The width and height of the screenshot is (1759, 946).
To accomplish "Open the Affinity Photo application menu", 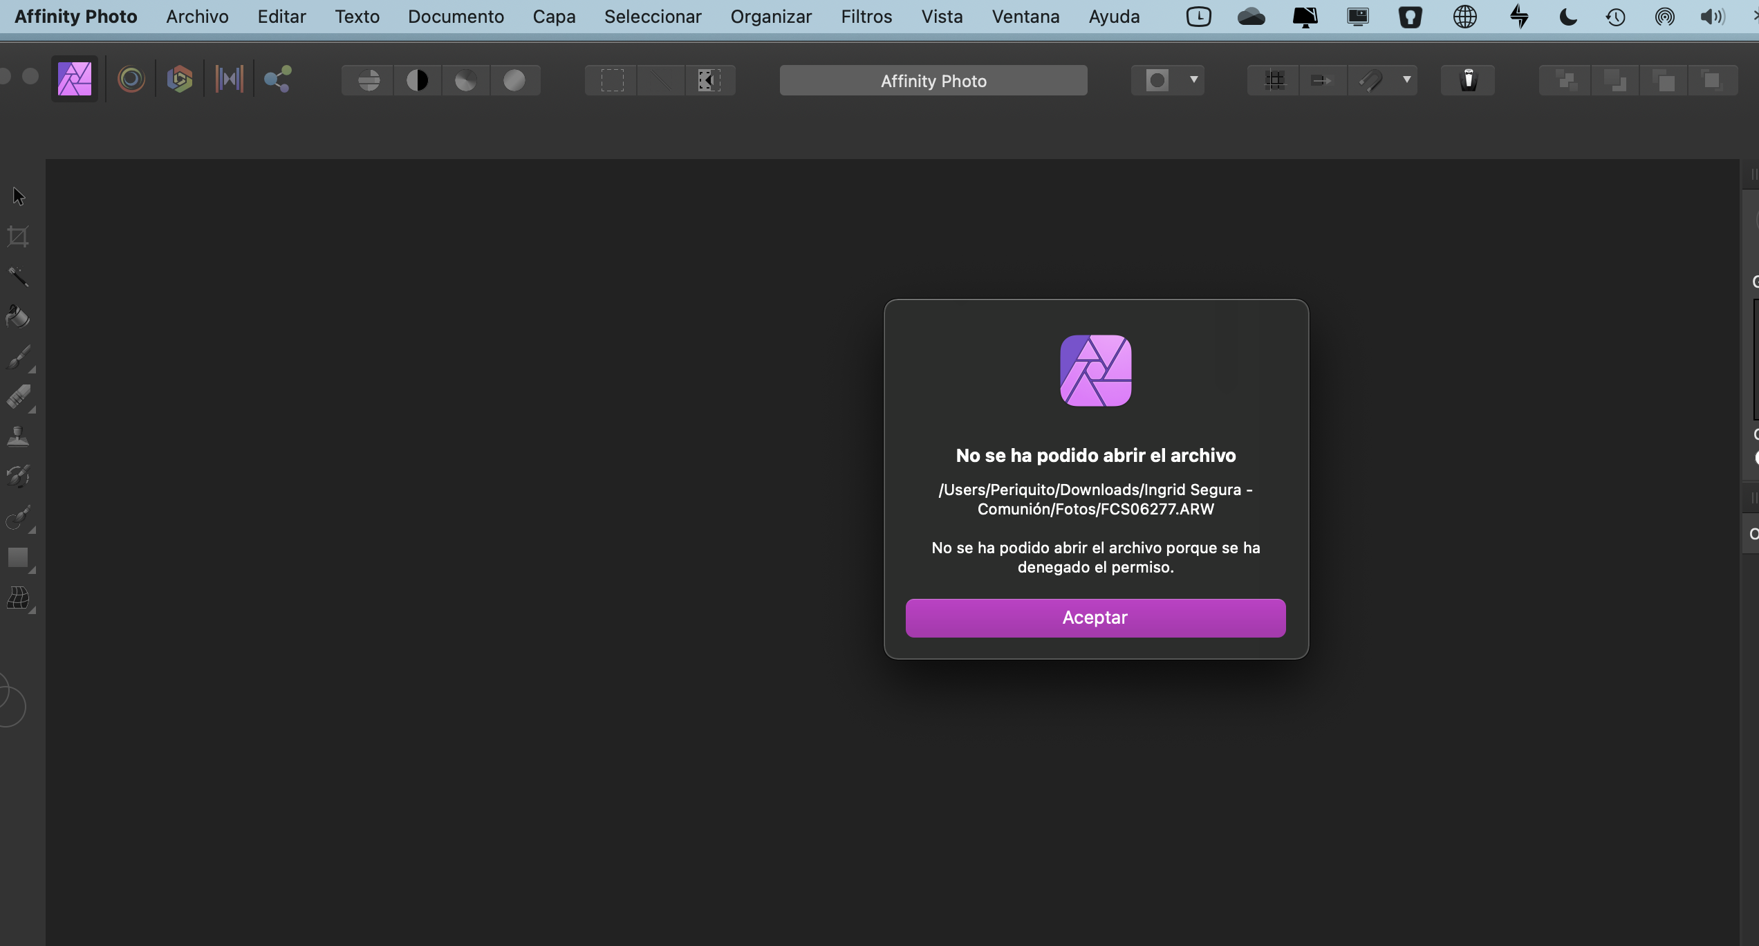I will [76, 17].
